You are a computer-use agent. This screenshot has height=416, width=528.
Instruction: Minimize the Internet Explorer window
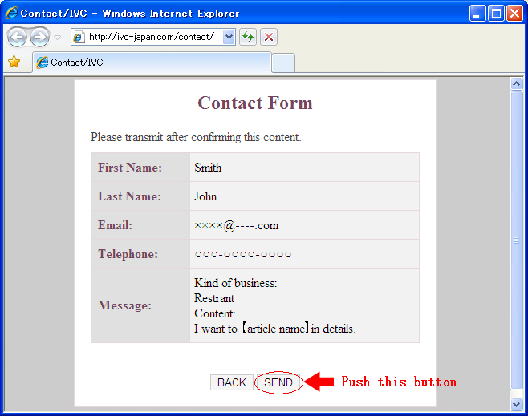coord(477,13)
